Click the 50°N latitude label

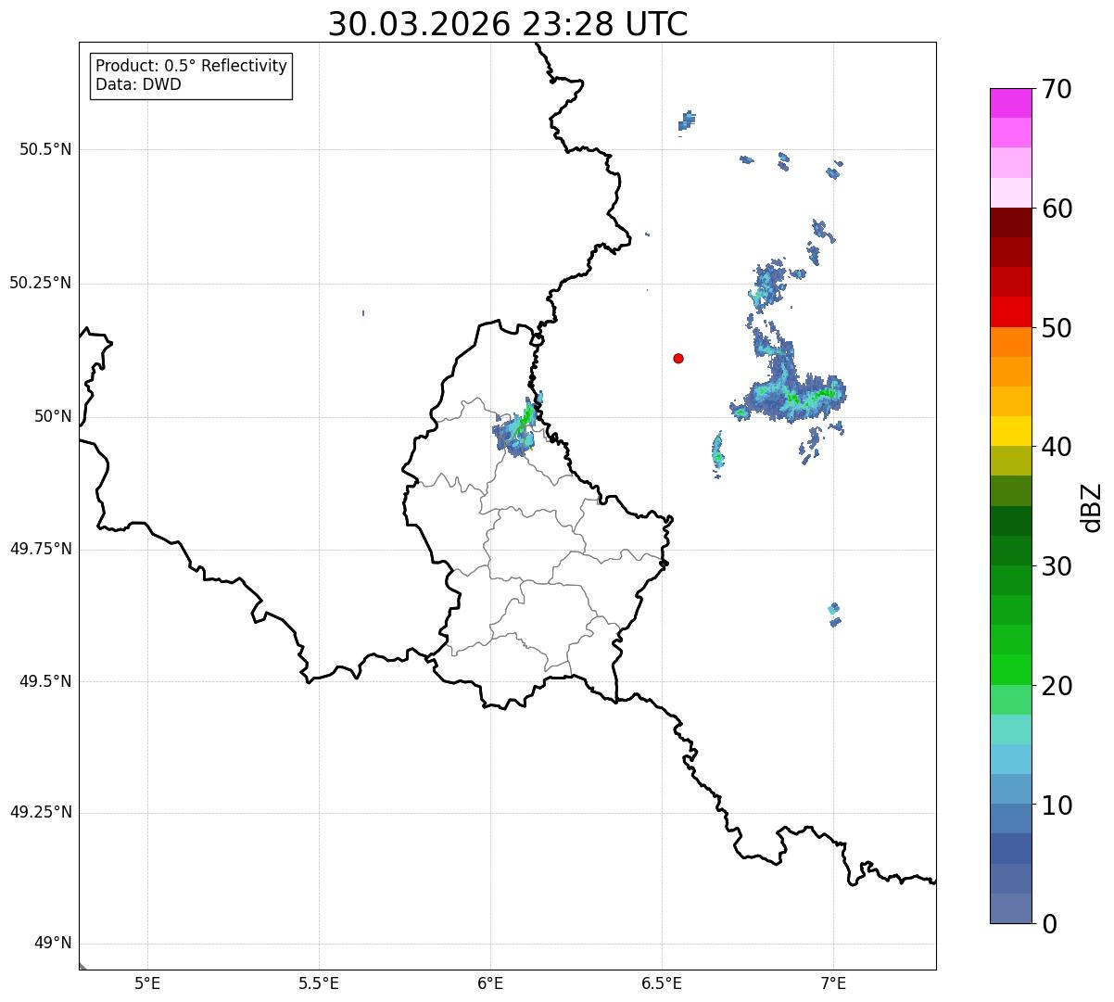[x=54, y=416]
